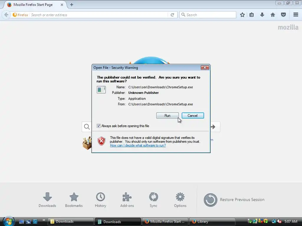Show bookmarks list from the toolbar icon
Screen dimensions: 302x226
point(252,15)
